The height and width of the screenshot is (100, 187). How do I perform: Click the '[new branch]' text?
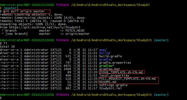[17, 34]
